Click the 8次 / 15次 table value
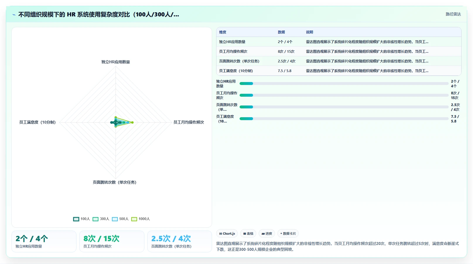Screen dimensions: 473x264 click(x=286, y=52)
